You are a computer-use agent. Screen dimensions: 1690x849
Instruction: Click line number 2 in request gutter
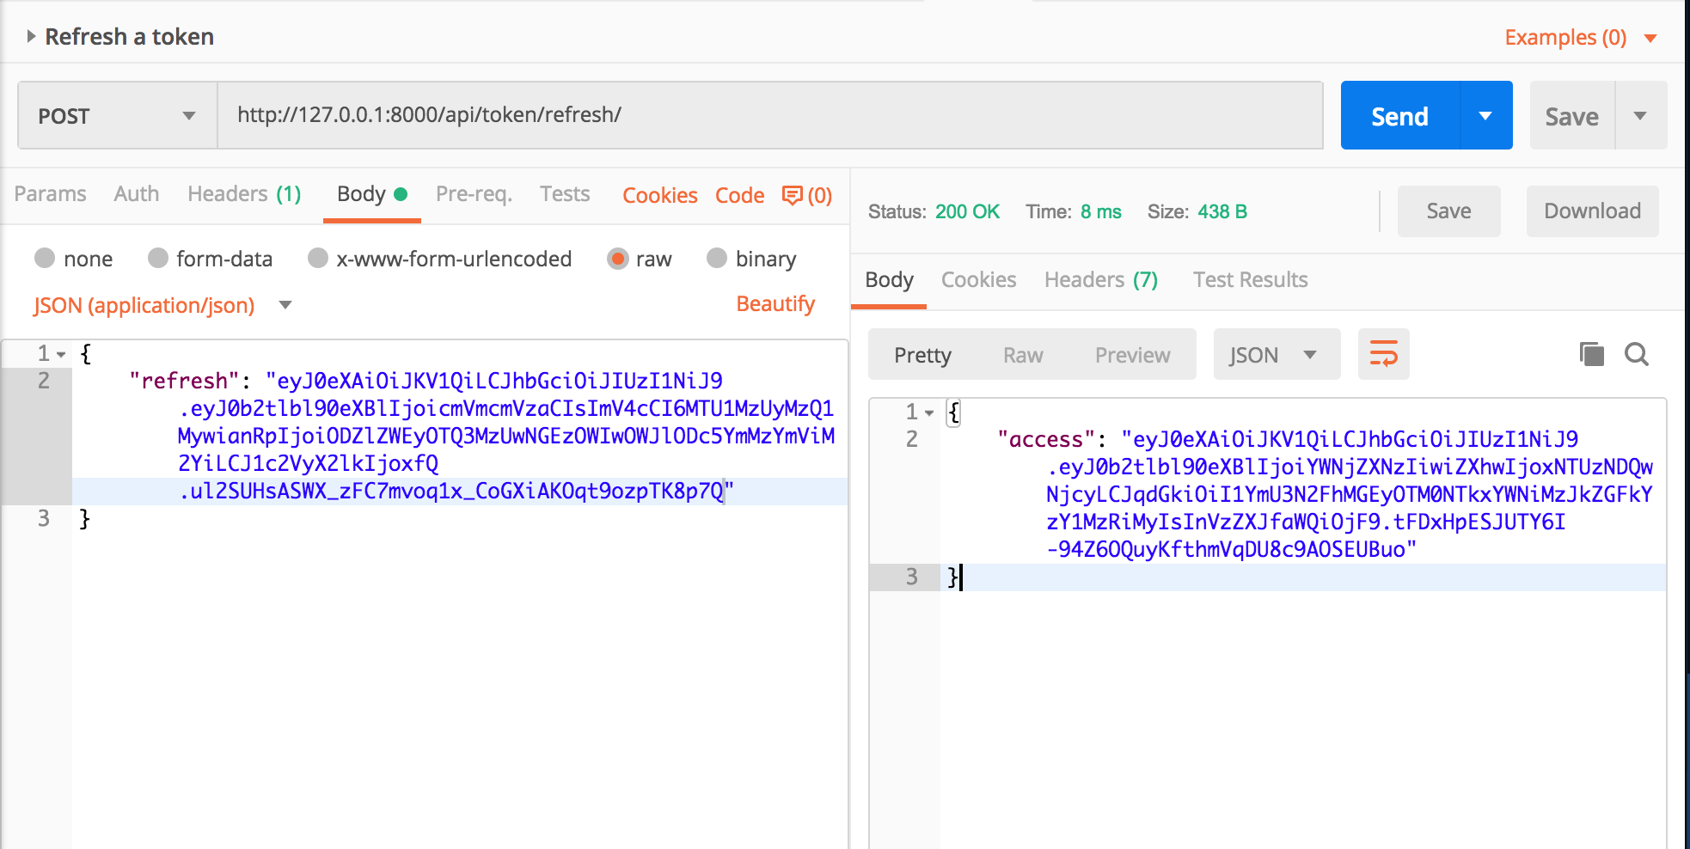[x=44, y=381]
